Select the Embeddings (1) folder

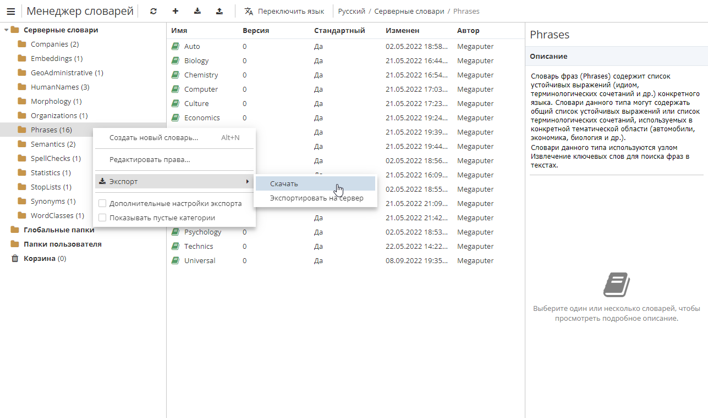[57, 58]
